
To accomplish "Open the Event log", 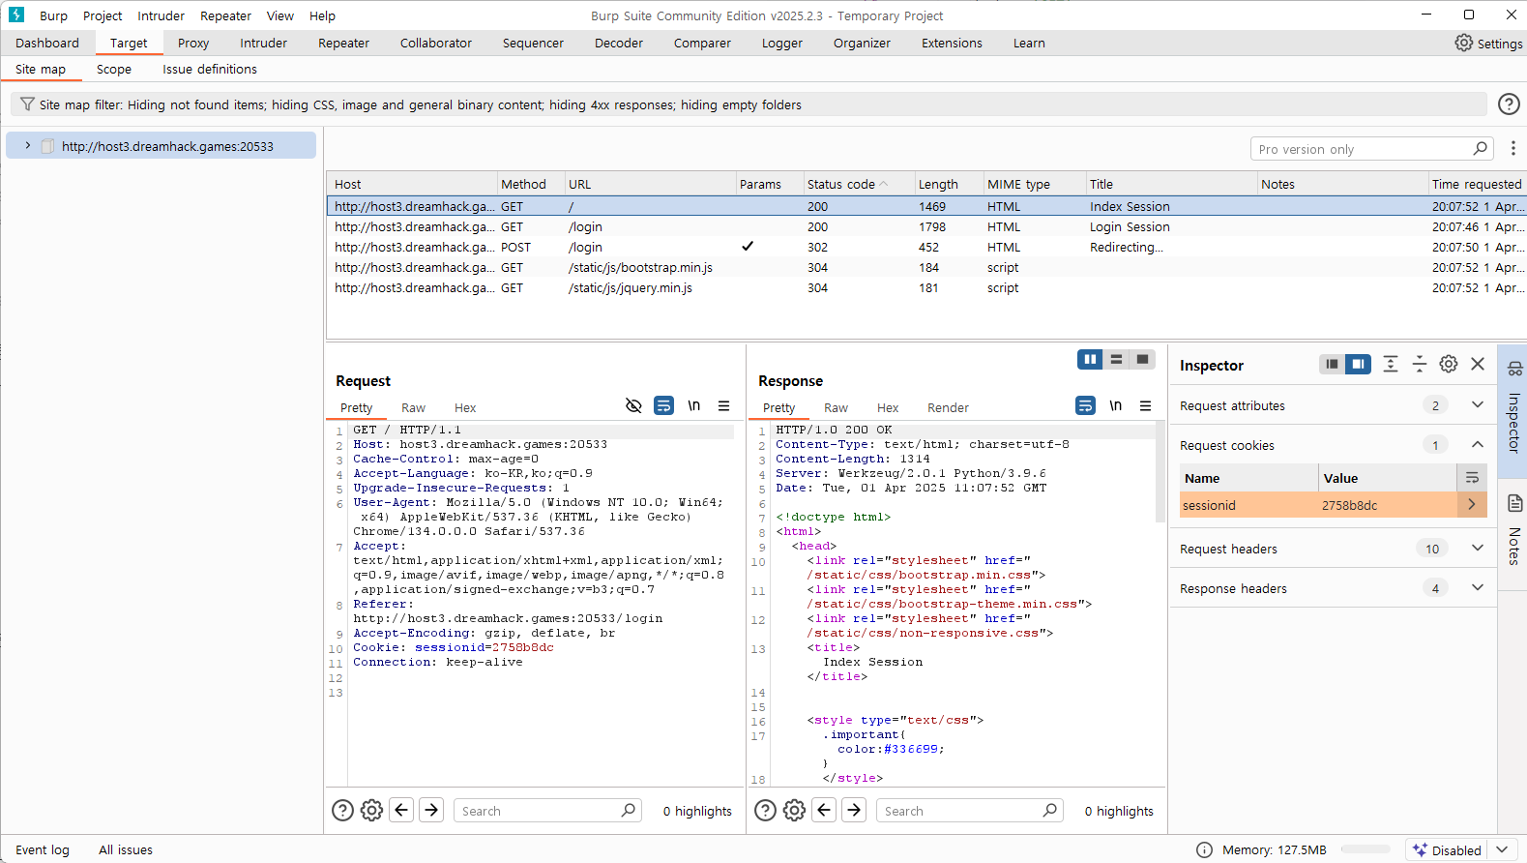I will click(x=43, y=850).
